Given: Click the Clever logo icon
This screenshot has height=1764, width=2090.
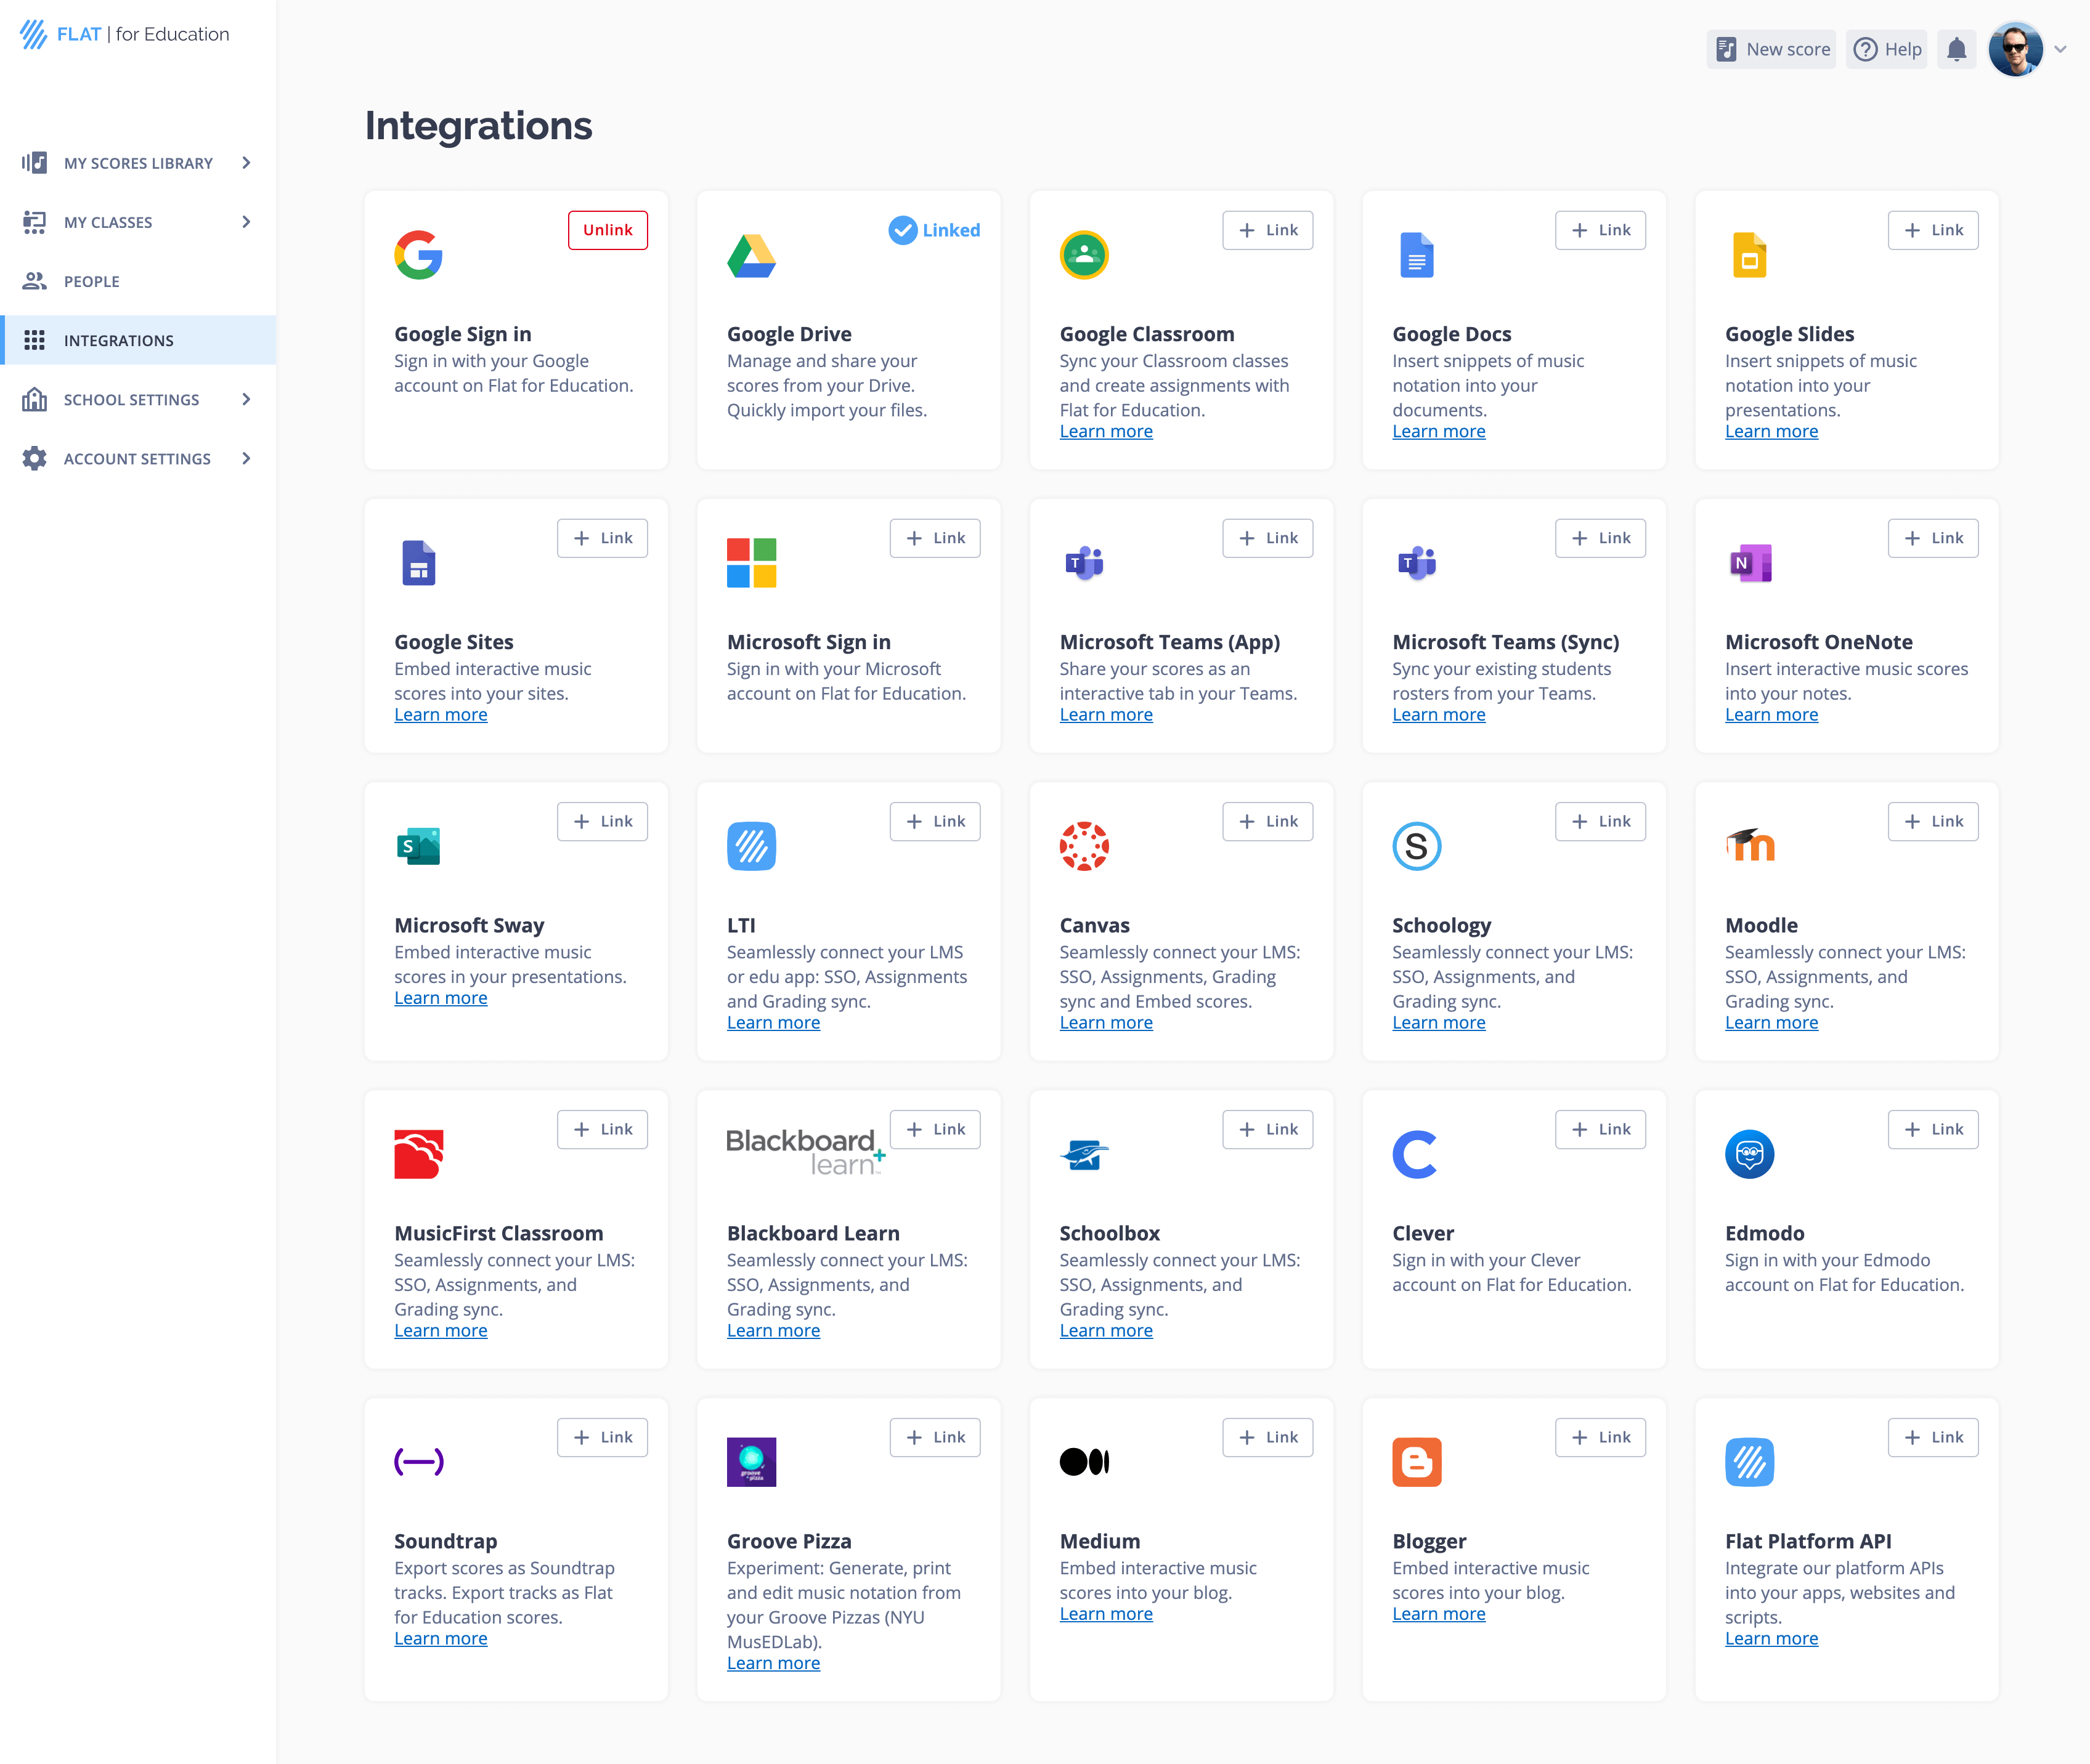Looking at the screenshot, I should (x=1415, y=1154).
